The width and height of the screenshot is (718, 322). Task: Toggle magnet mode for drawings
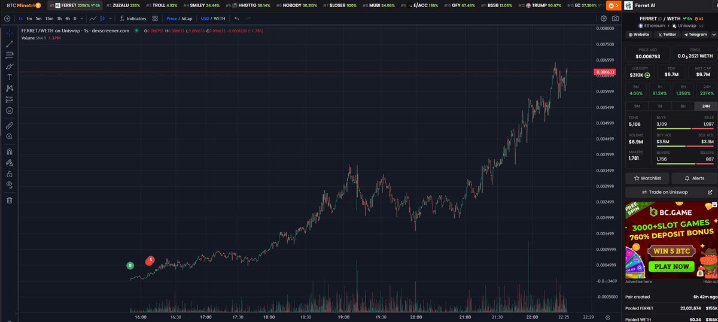(10, 151)
